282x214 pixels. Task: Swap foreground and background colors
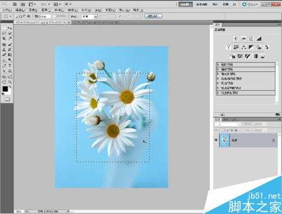click(x=10, y=87)
